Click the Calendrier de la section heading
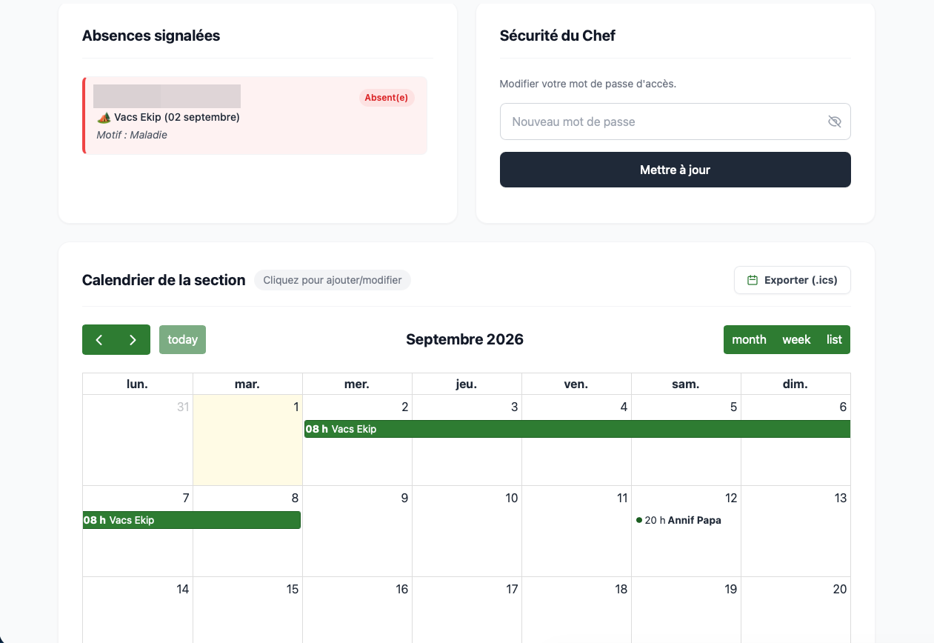Viewport: 934px width, 643px height. pyautogui.click(x=164, y=280)
